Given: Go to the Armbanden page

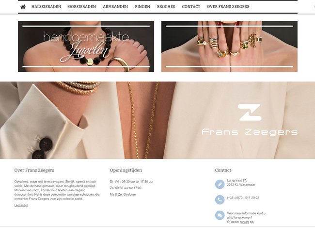Looking at the screenshot, I should pyautogui.click(x=115, y=7).
